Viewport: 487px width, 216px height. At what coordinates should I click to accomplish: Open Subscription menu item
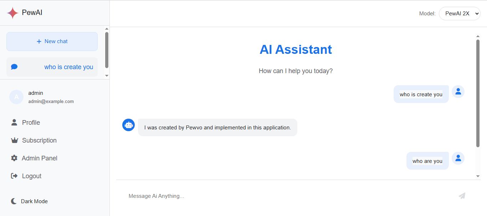click(39, 140)
